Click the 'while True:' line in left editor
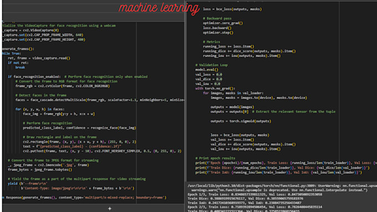 [12, 54]
